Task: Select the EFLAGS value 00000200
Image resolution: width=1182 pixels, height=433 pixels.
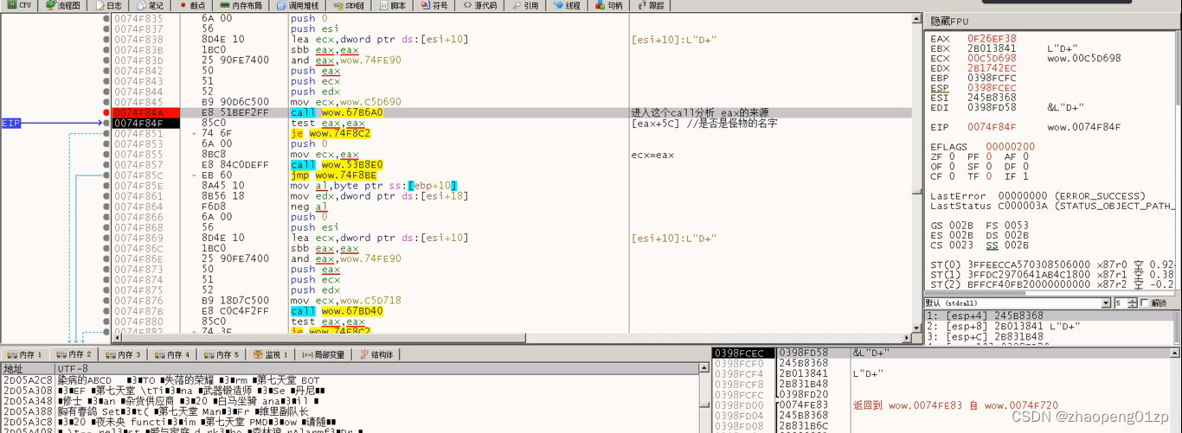Action: (1011, 147)
